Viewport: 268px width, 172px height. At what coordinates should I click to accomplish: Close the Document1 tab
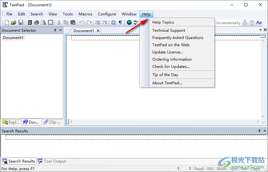click(98, 31)
